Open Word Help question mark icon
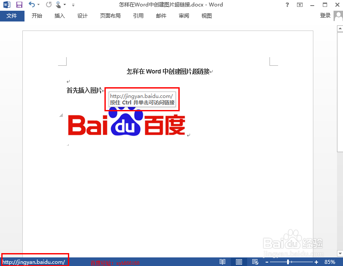Viewport: 343px width, 266px height. tap(287, 5)
